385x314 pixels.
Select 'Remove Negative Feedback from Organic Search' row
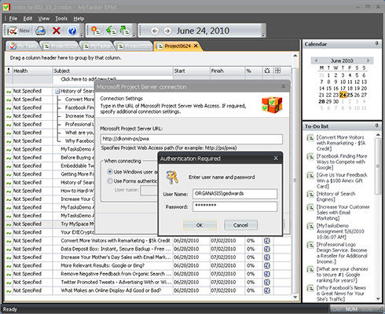pos(148,274)
